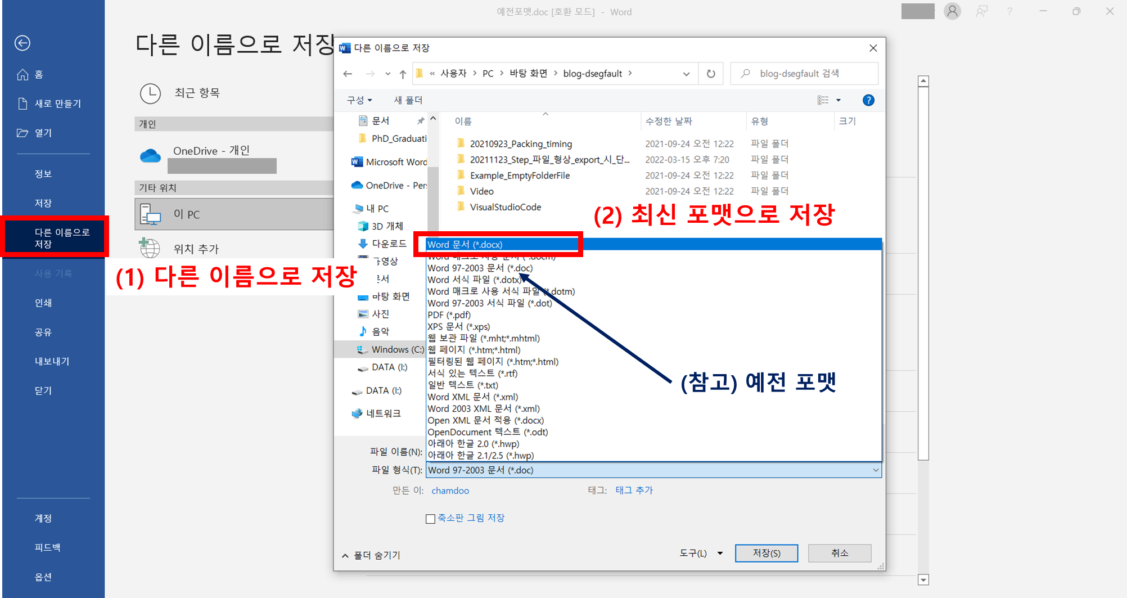
Task: Click 태그 추가 link
Action: tap(634, 491)
